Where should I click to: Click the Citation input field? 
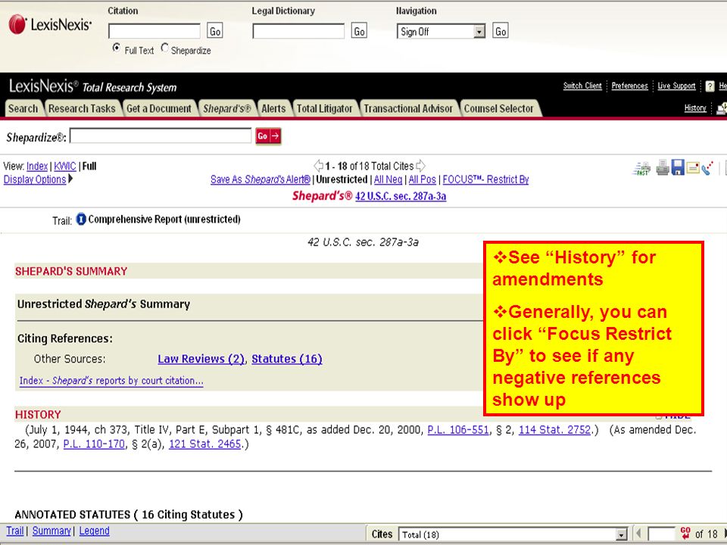tap(154, 31)
